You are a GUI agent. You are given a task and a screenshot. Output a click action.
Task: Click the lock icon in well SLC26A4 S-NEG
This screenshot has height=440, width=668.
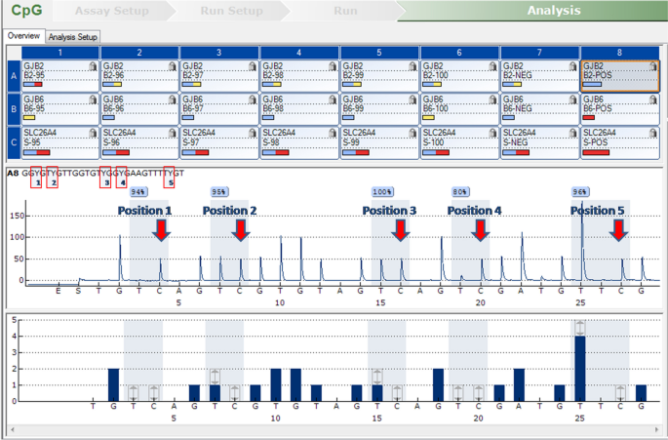coord(572,133)
